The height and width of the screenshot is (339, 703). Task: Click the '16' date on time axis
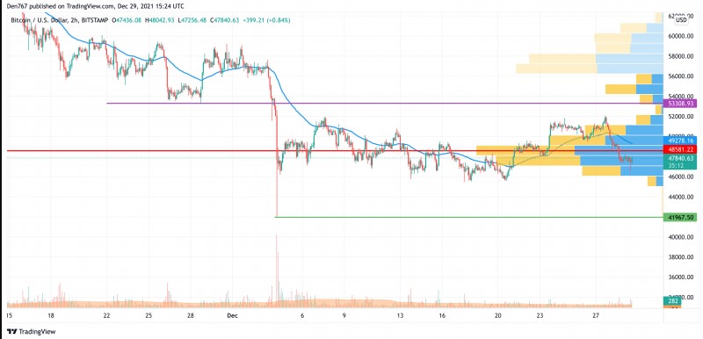pyautogui.click(x=442, y=315)
